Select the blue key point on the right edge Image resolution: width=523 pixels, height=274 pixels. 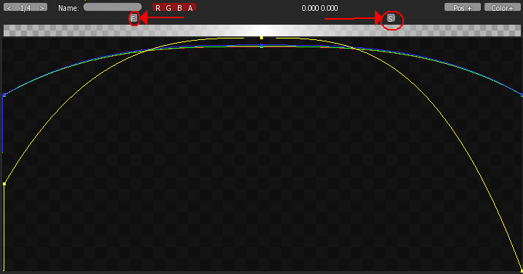click(522, 94)
